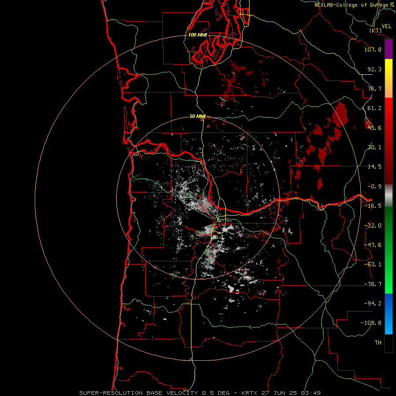Click the 45.6 legend value
This screenshot has width=396, height=396.
(x=374, y=128)
